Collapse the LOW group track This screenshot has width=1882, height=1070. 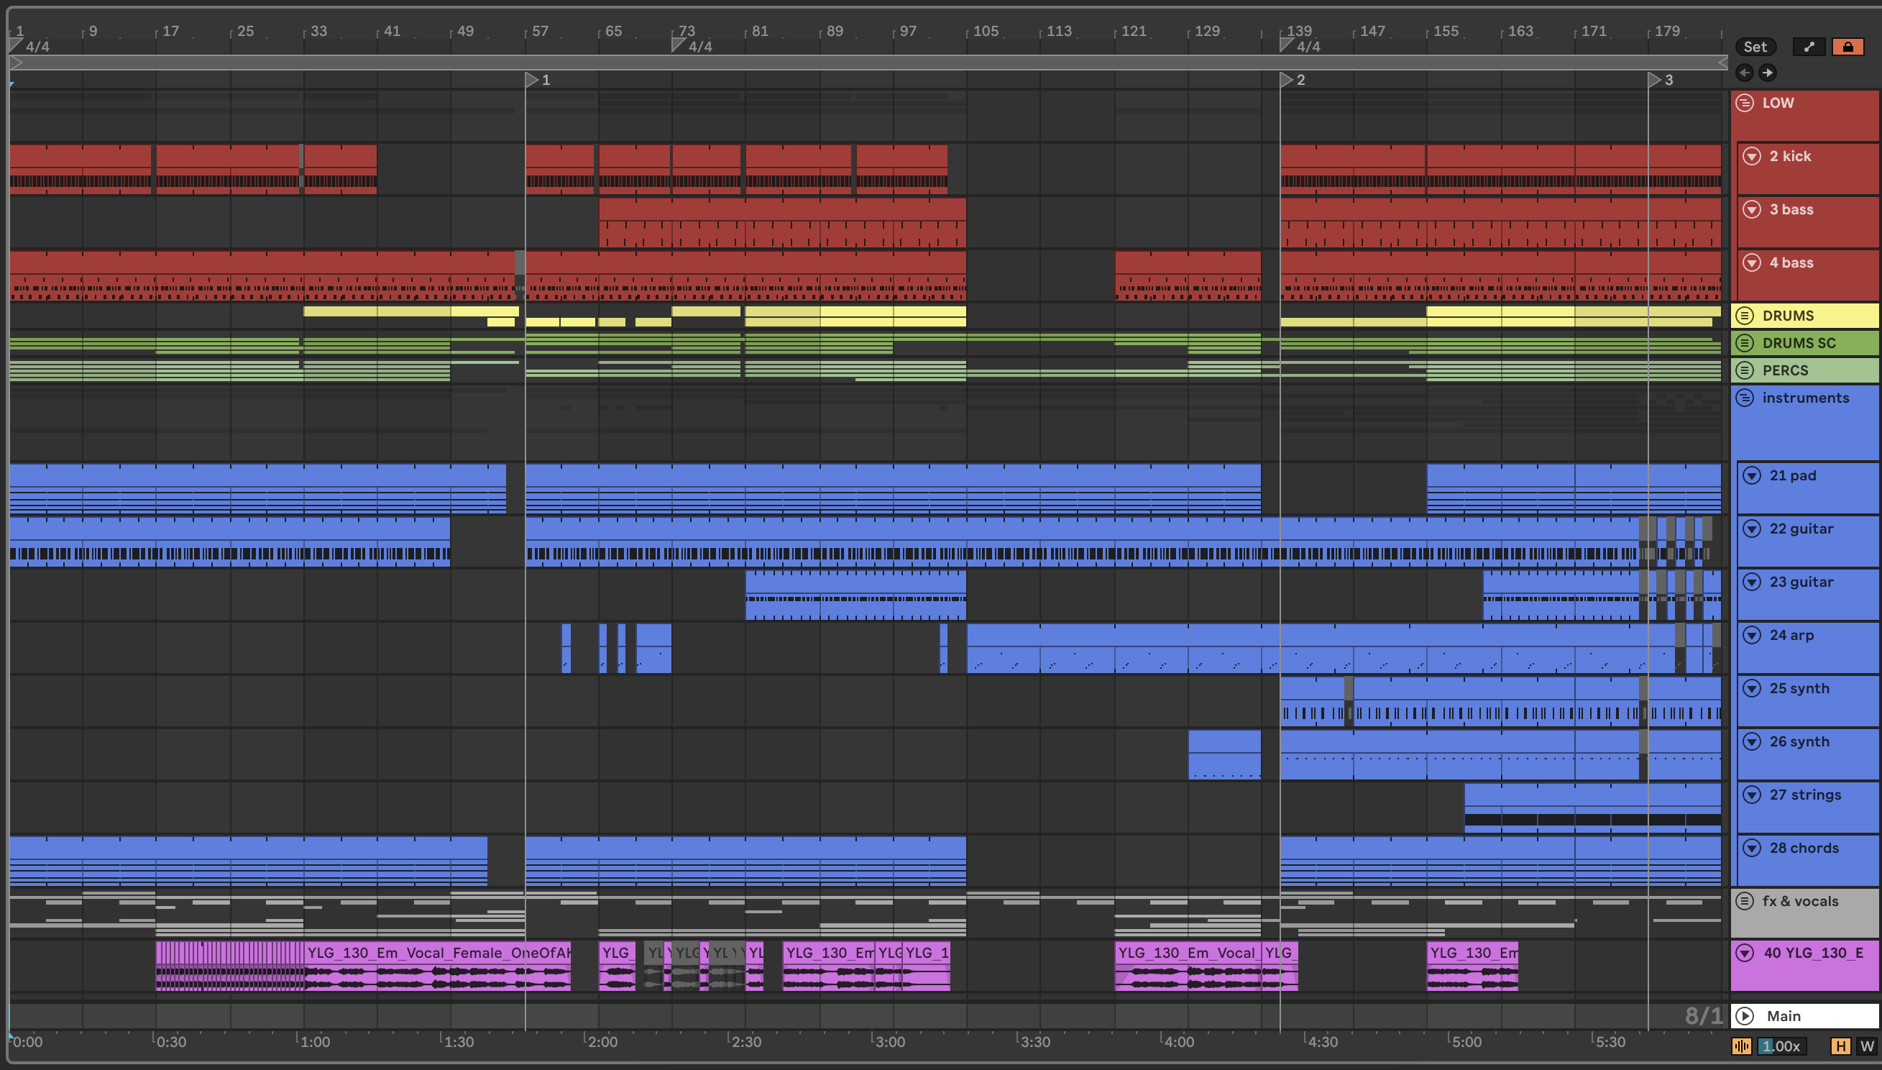1745,104
